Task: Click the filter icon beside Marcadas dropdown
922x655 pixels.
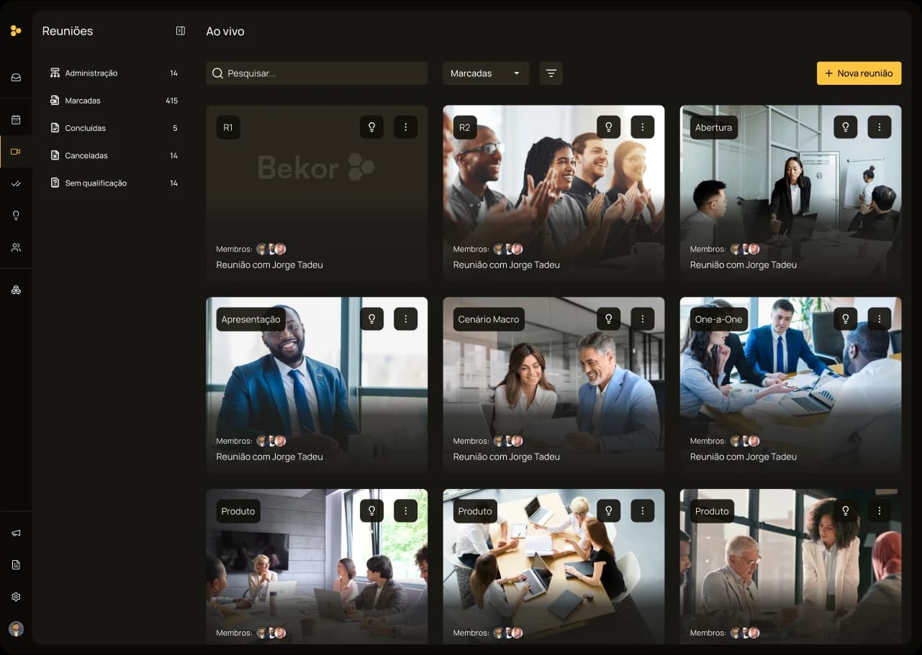Action: (551, 73)
